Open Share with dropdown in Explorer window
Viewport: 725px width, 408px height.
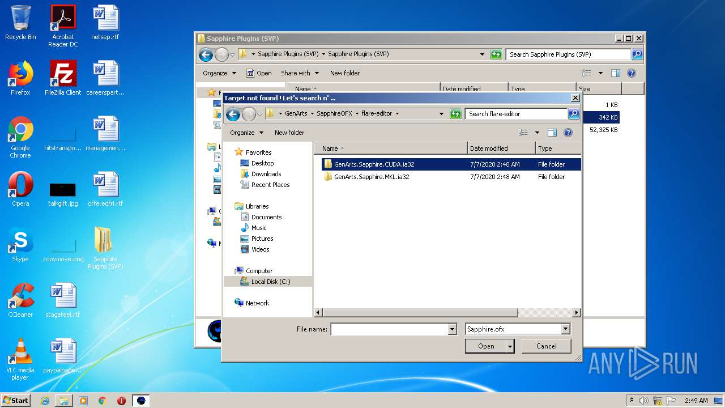coord(300,73)
